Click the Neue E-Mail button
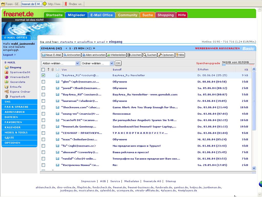 point(52,55)
